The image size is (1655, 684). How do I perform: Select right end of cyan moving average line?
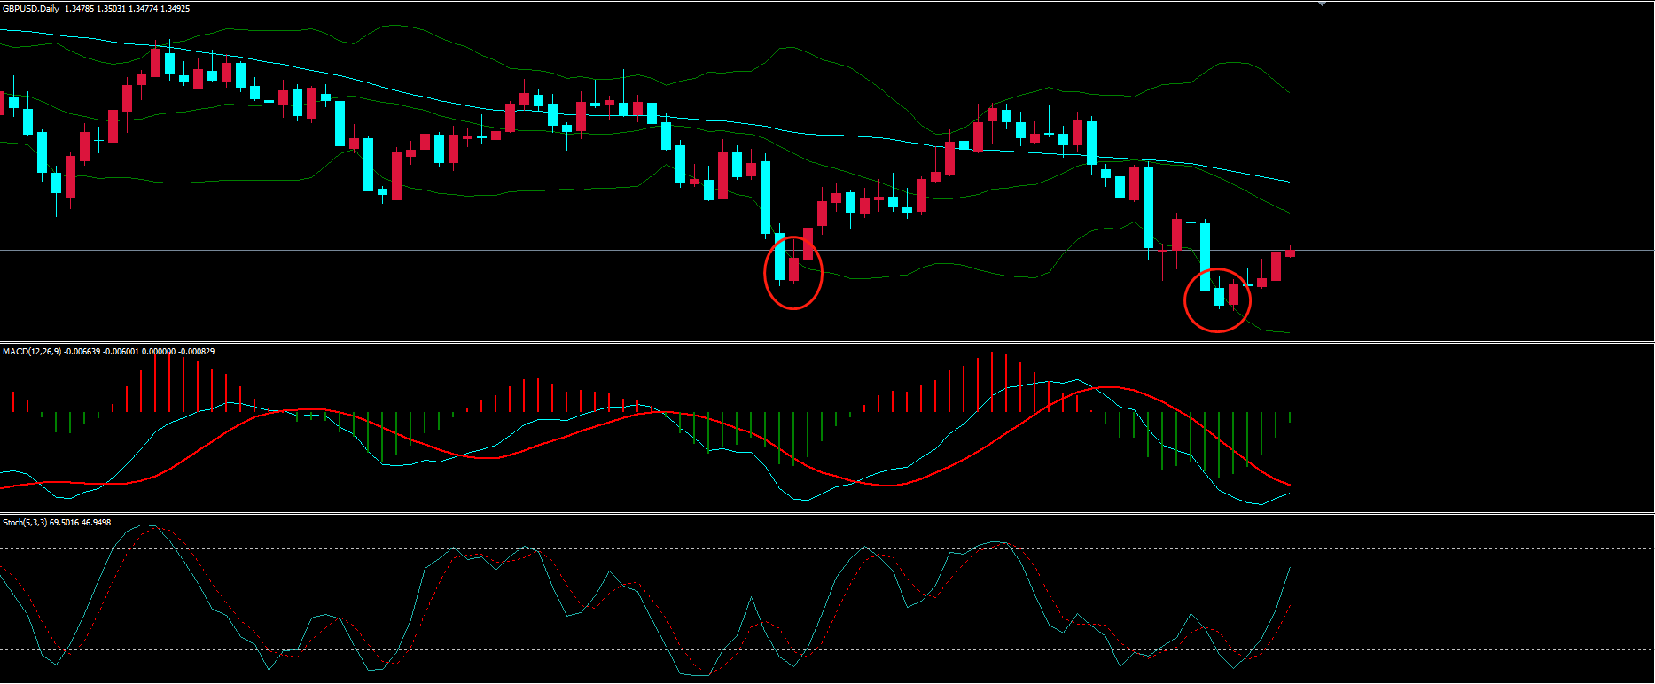point(1287,182)
